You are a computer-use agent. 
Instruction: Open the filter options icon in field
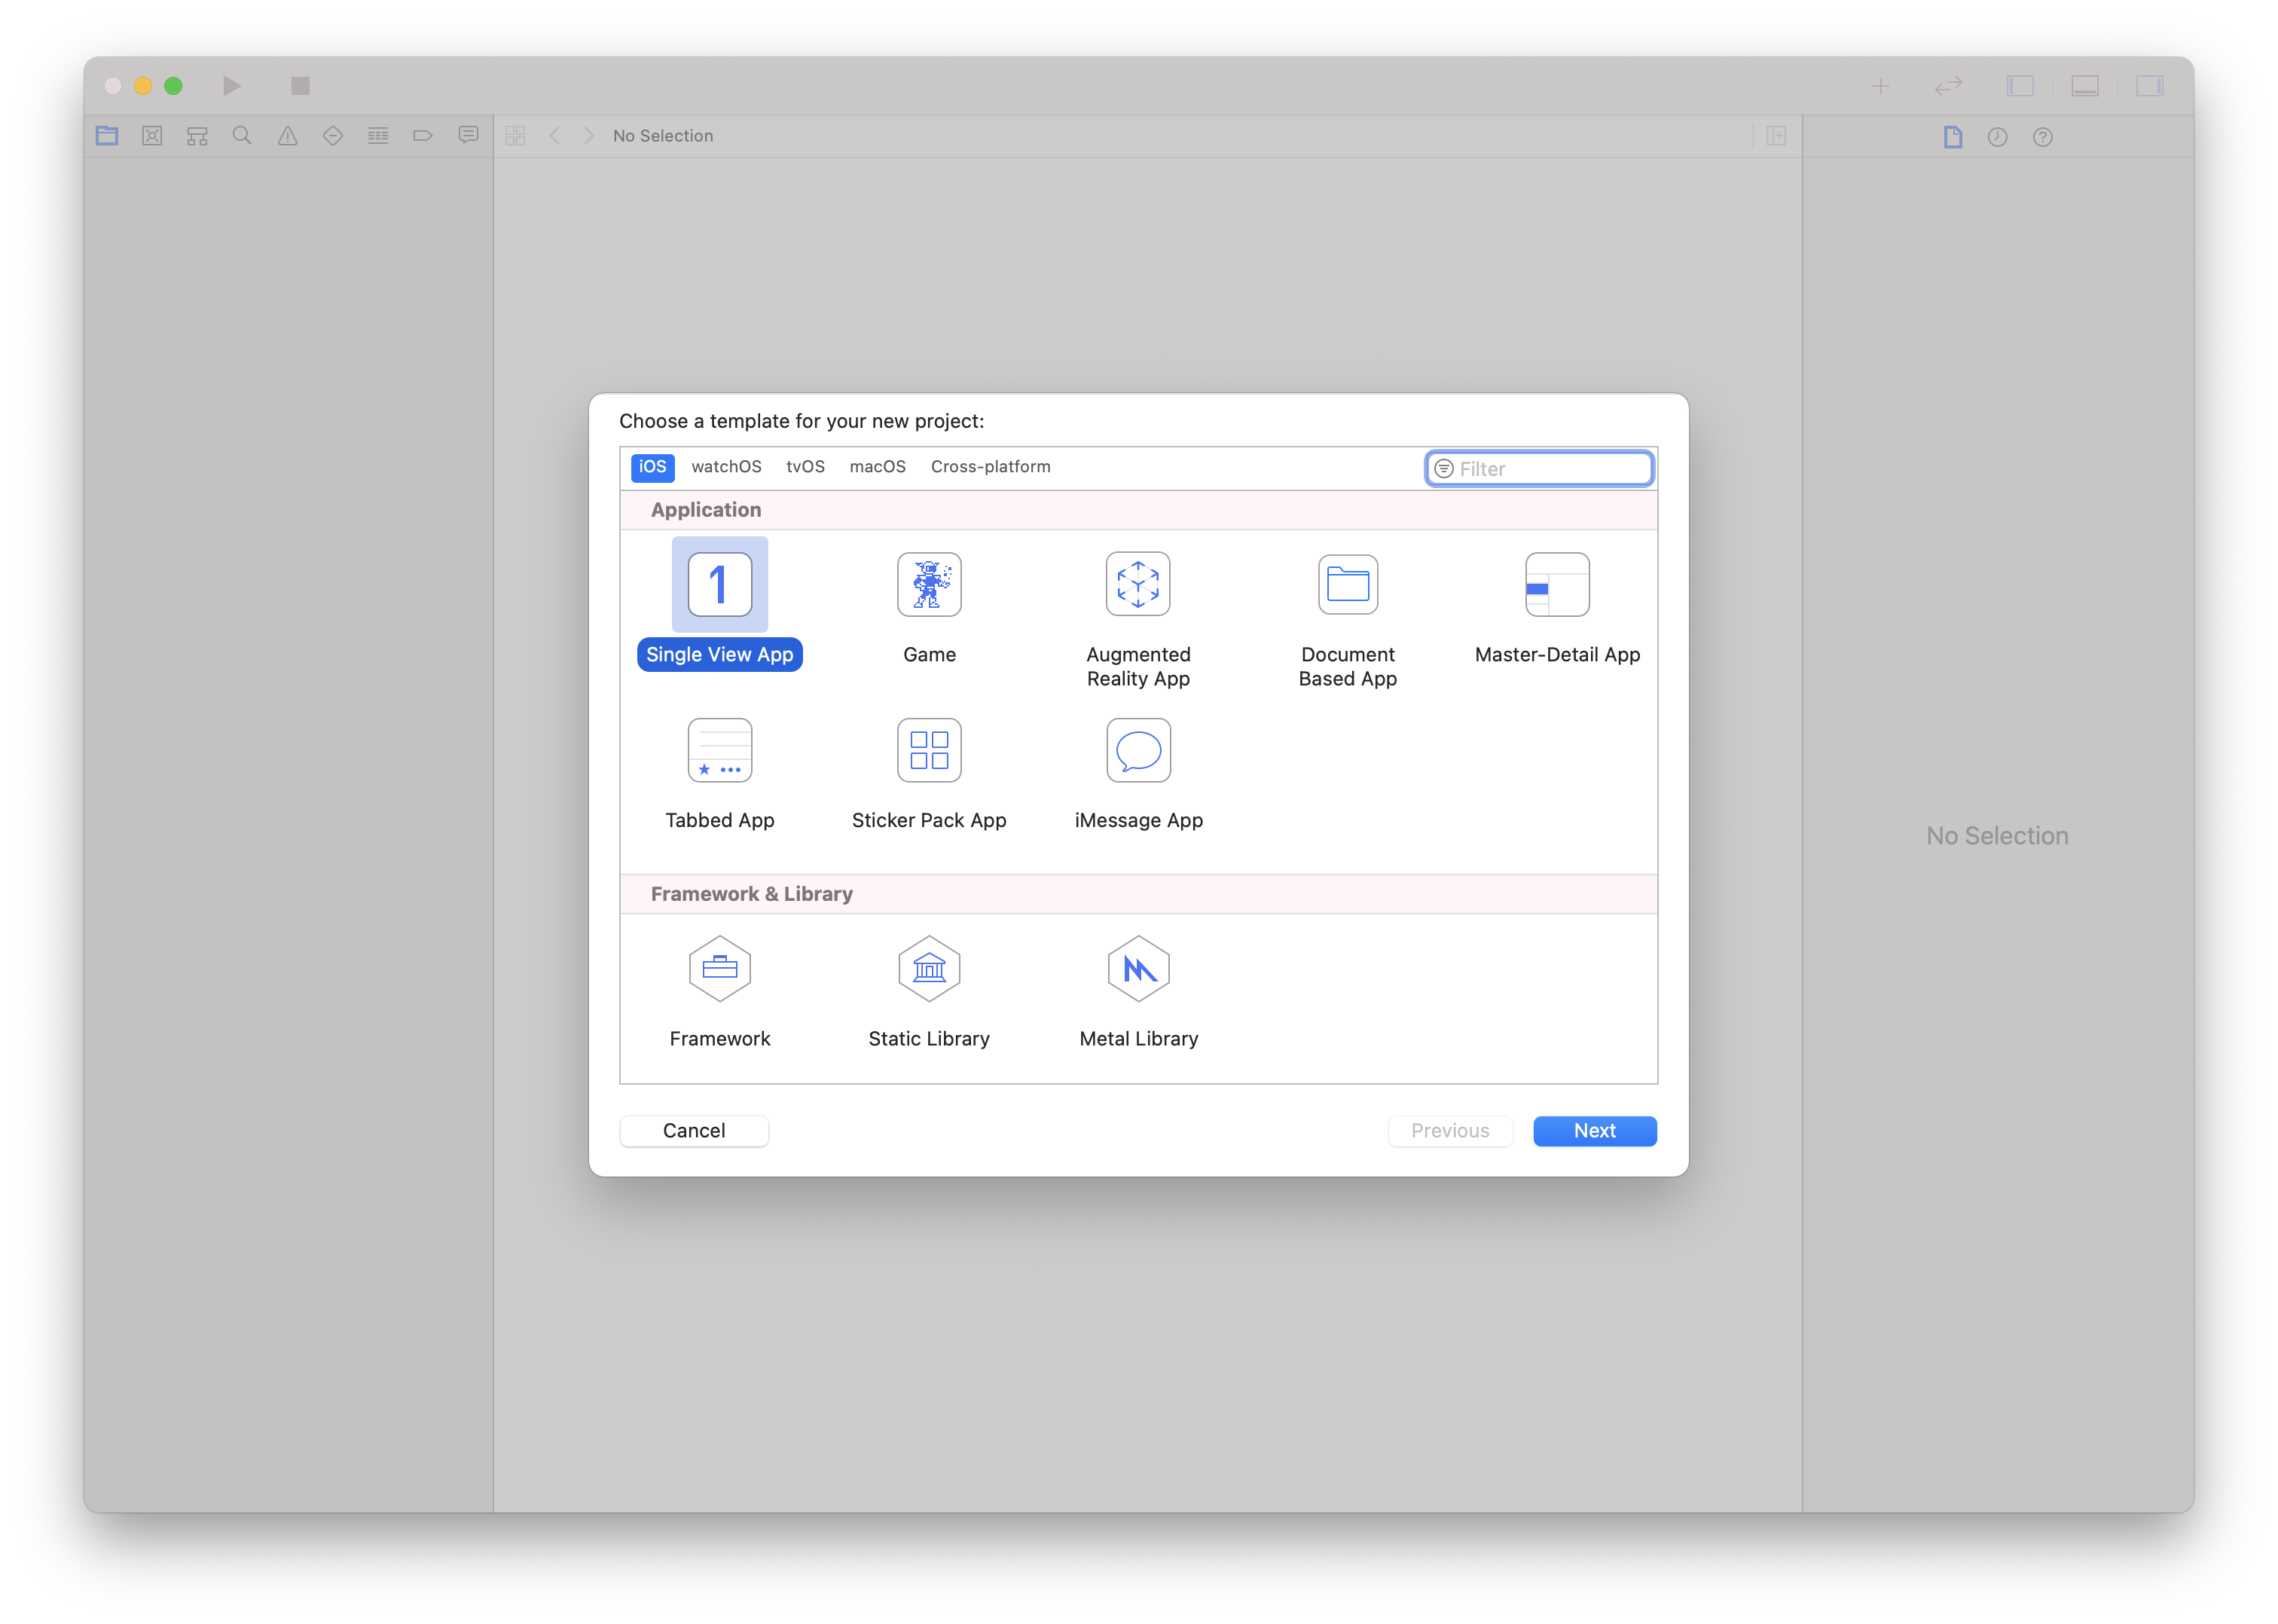tap(1443, 469)
